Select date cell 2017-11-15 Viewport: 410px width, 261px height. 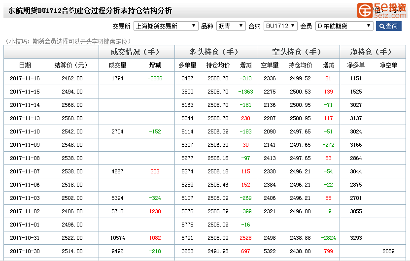click(25, 92)
